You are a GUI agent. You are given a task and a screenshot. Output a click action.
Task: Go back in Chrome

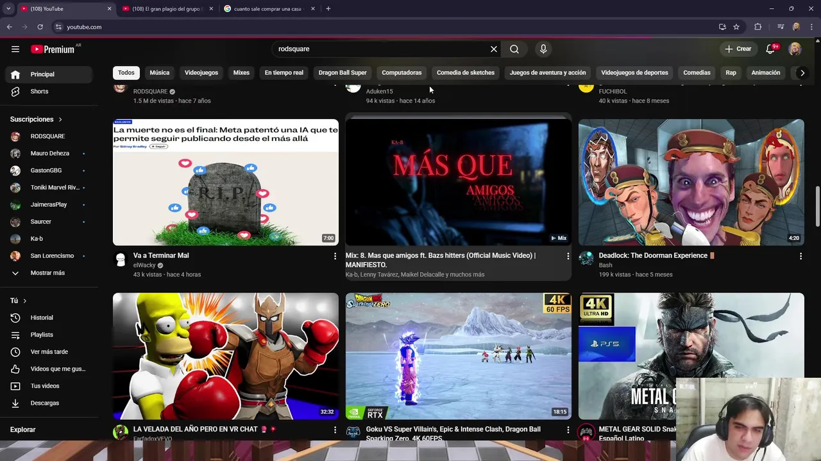9,27
